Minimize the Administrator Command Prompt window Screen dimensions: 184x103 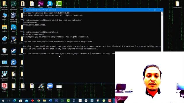149,10
